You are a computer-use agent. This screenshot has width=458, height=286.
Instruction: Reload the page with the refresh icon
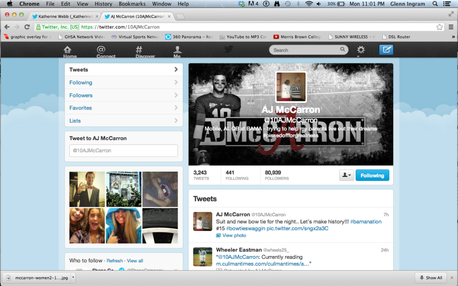tap(27, 27)
